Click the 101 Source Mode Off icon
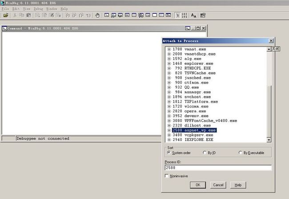 click(x=185, y=15)
